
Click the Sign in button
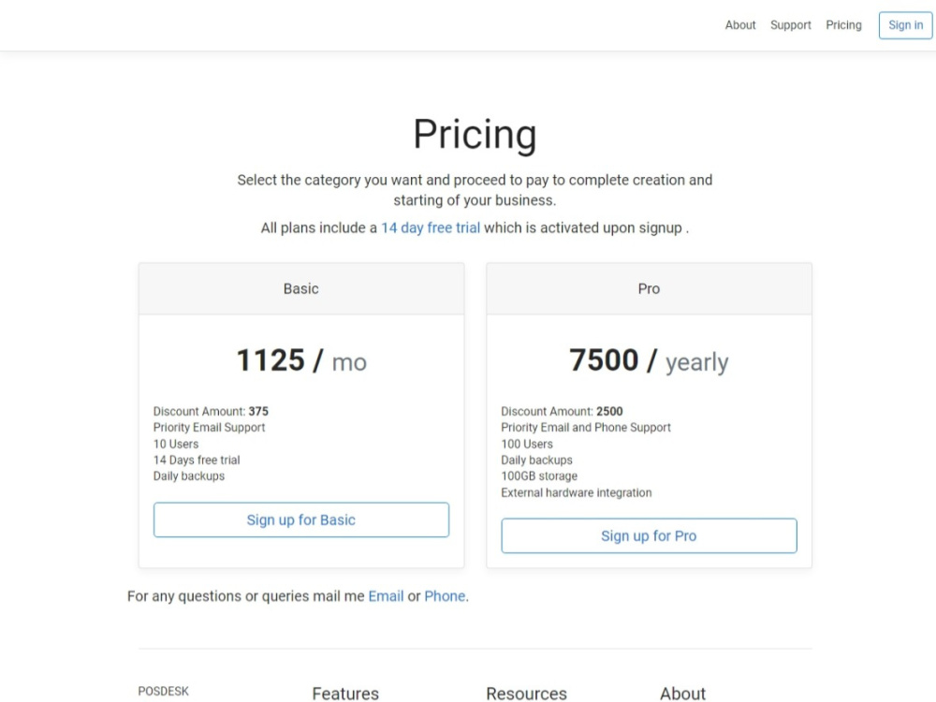point(905,25)
